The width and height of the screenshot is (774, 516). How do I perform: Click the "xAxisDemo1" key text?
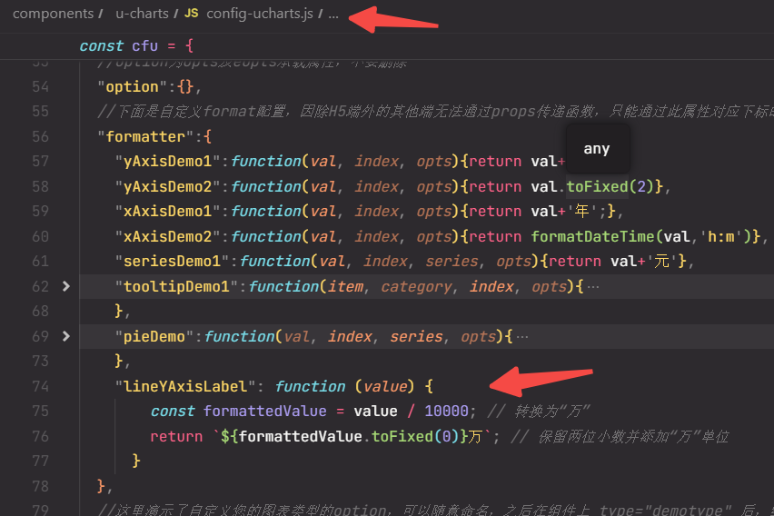168,212
